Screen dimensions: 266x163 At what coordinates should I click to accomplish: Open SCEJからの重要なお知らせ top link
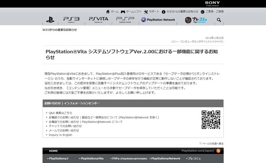[x=182, y=12]
